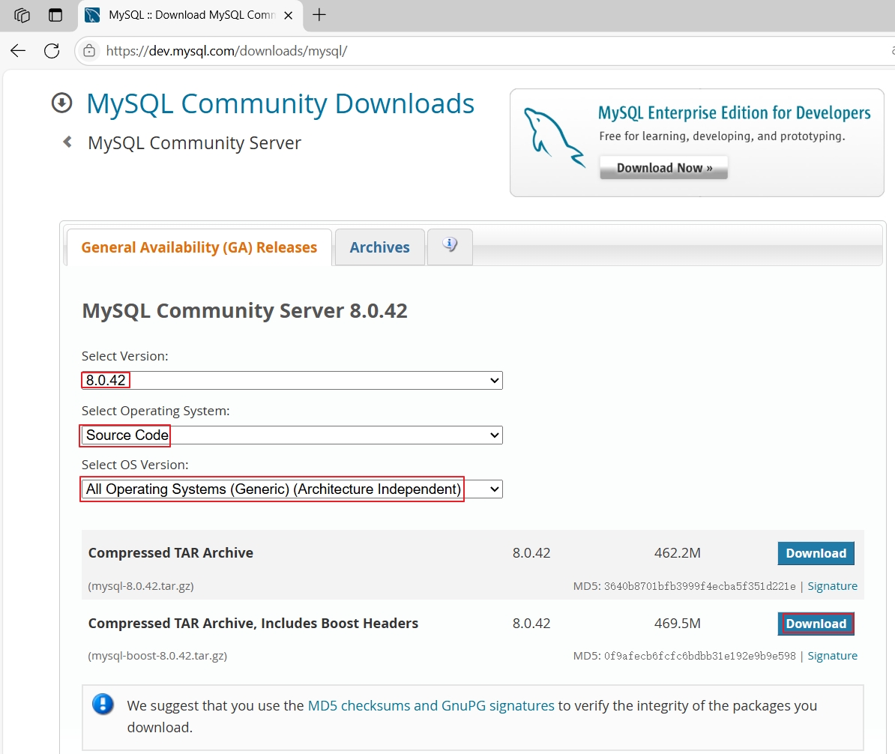895x754 pixels.
Task: Click the 'Select OS Version:' label
Action: click(135, 465)
